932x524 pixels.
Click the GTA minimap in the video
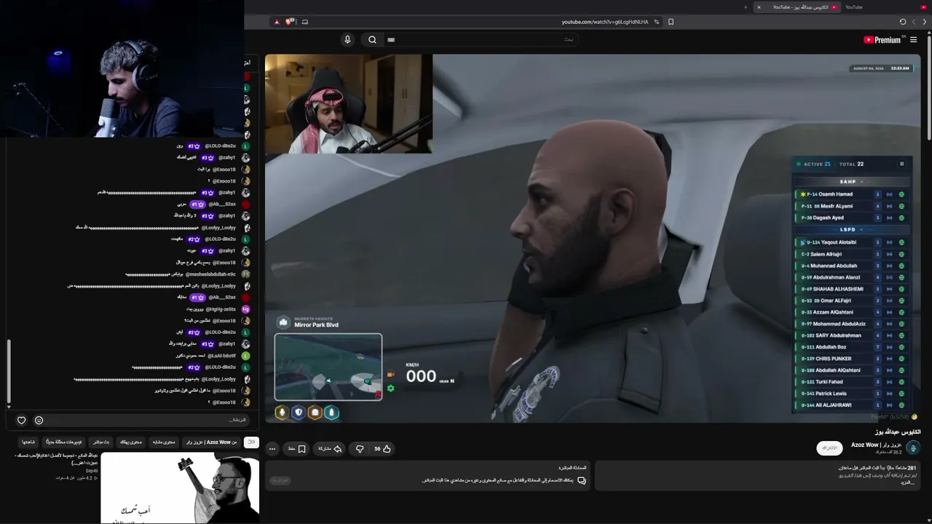tap(328, 367)
